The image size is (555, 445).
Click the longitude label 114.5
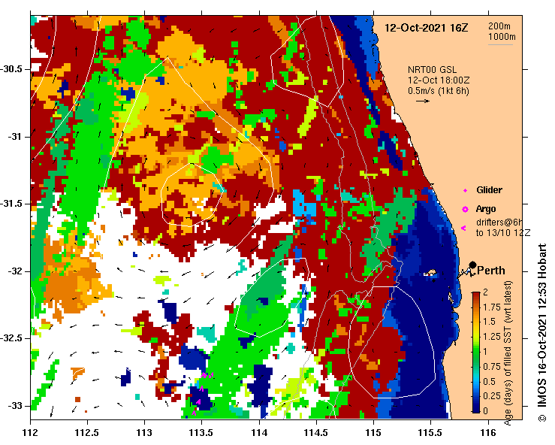click(x=316, y=433)
